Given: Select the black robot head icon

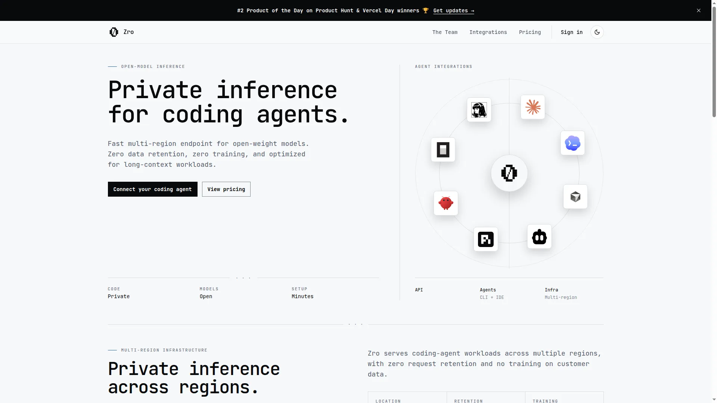Looking at the screenshot, I should click(539, 237).
